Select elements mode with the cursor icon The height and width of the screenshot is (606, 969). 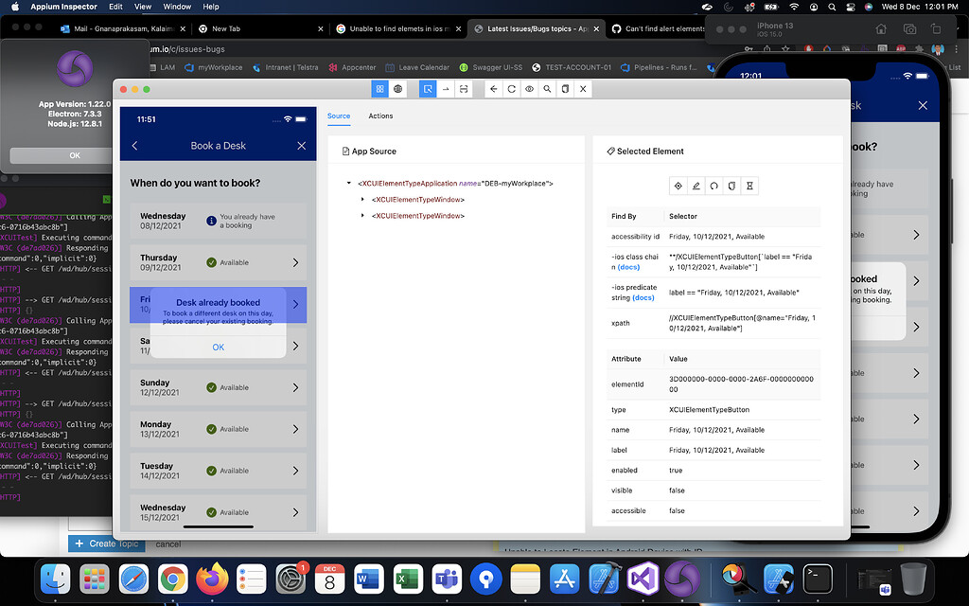click(x=428, y=88)
